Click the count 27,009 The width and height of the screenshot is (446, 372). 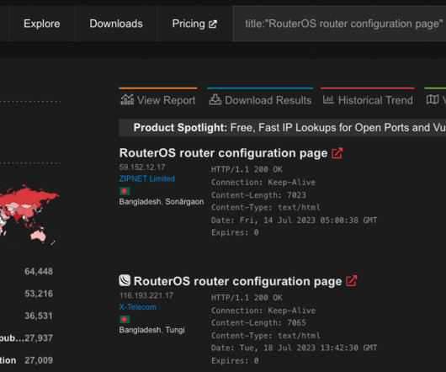point(39,360)
